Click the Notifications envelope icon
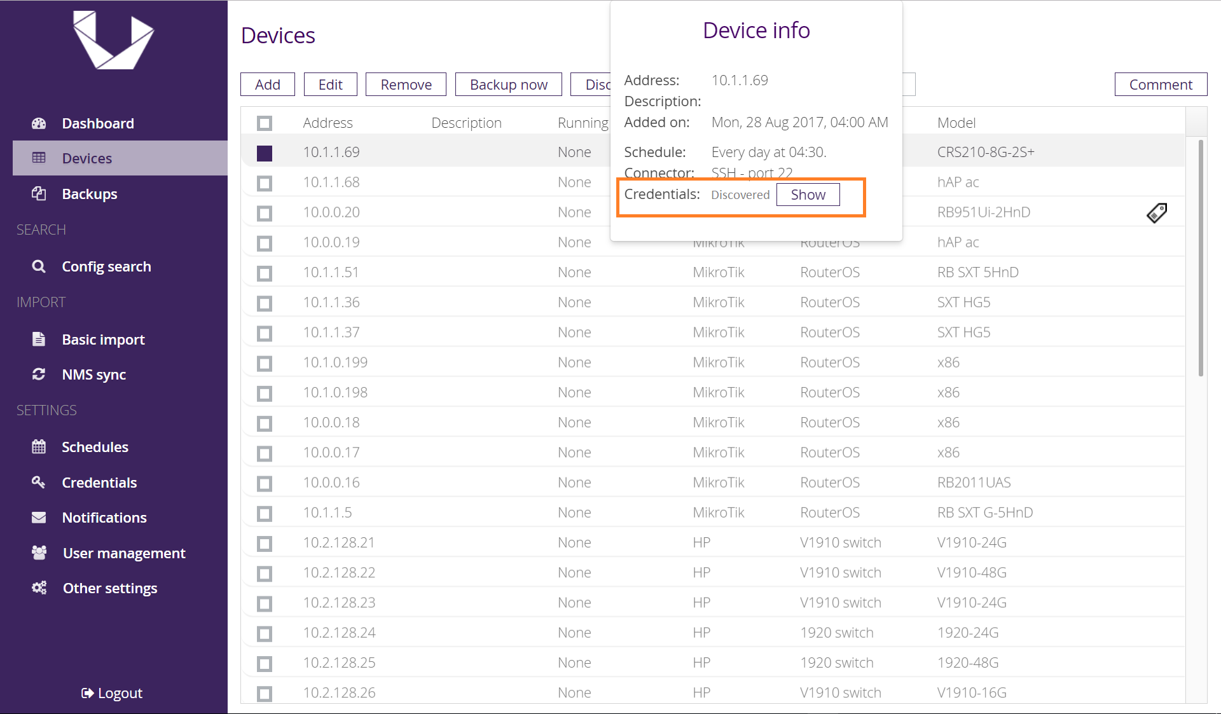Viewport: 1221px width, 714px height. [39, 518]
